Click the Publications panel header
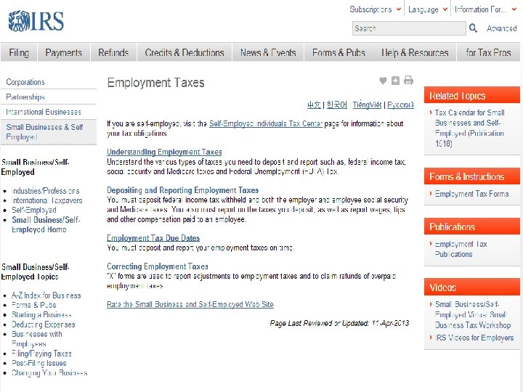 pyautogui.click(x=472, y=226)
